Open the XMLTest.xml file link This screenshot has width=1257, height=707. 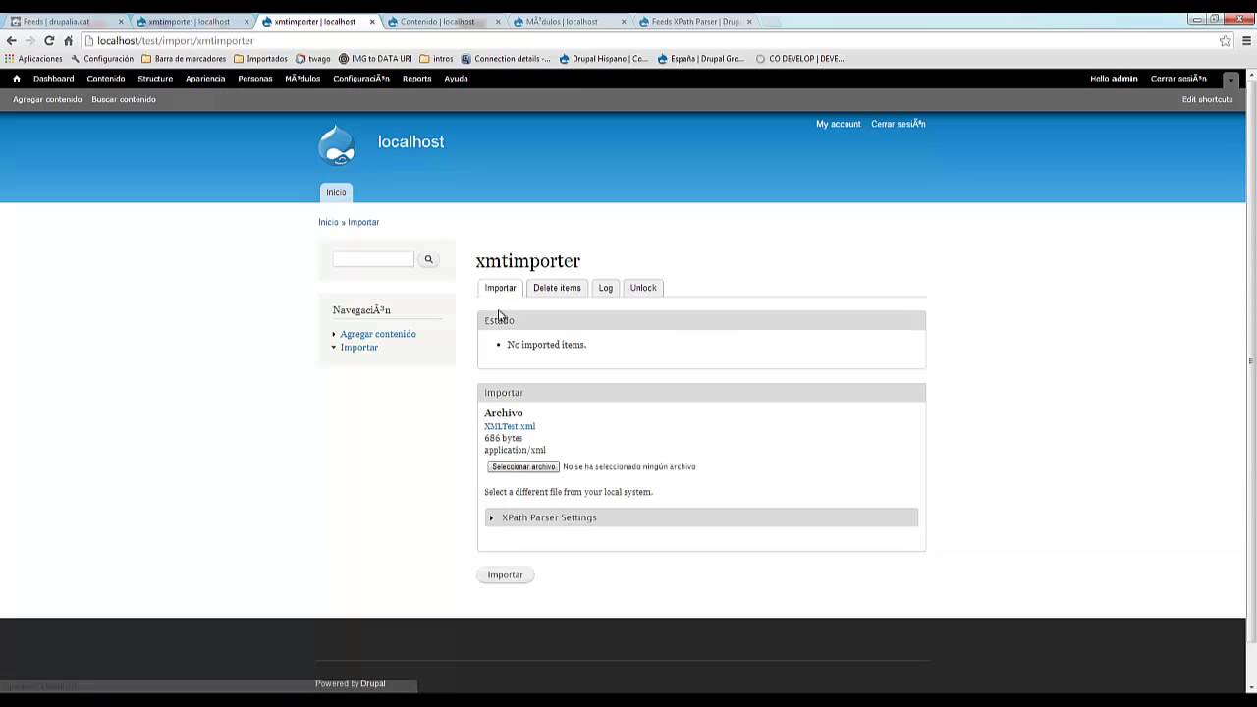[510, 426]
